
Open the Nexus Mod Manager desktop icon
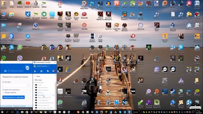[181, 104]
